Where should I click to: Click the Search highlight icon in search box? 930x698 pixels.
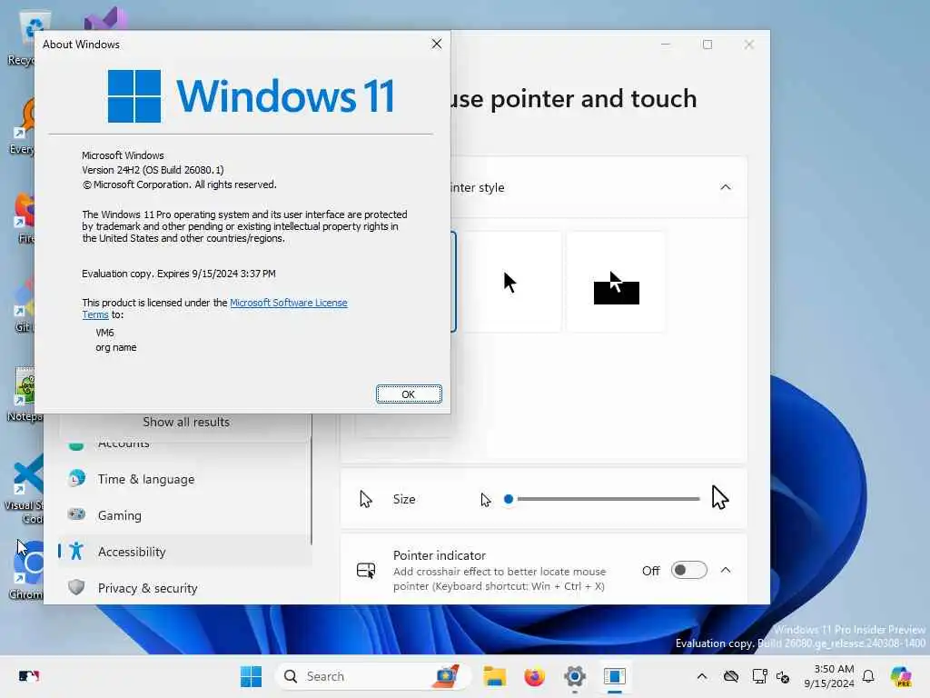(447, 676)
